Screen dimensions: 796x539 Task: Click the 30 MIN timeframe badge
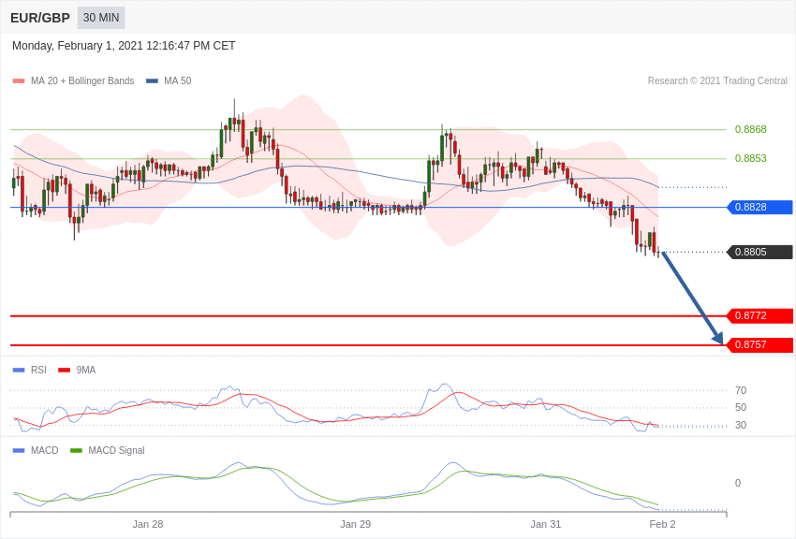(101, 18)
